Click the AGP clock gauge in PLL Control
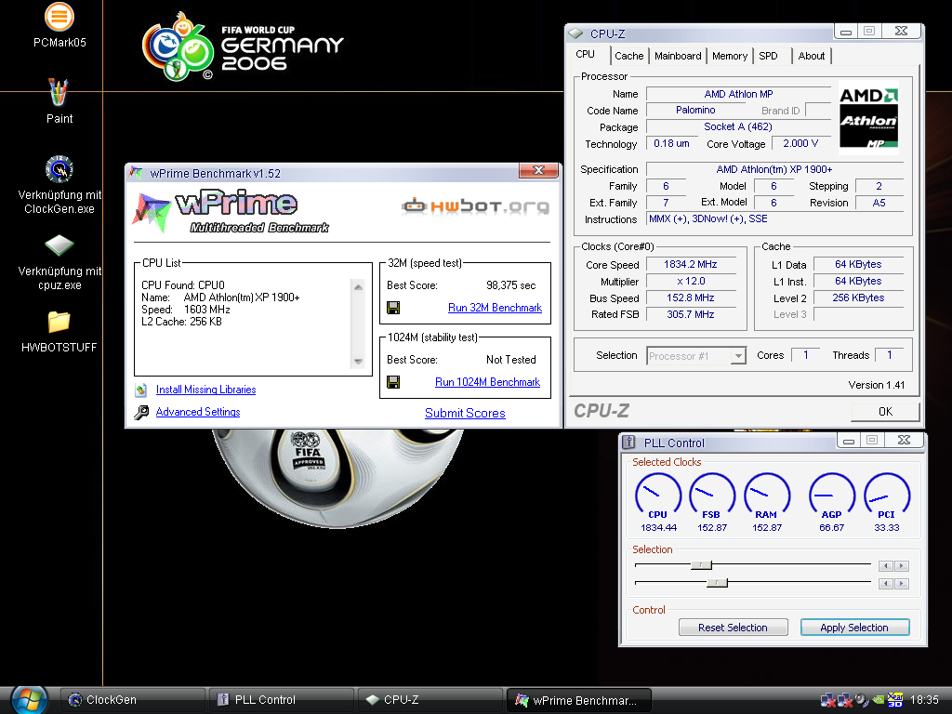The image size is (952, 714). point(832,496)
